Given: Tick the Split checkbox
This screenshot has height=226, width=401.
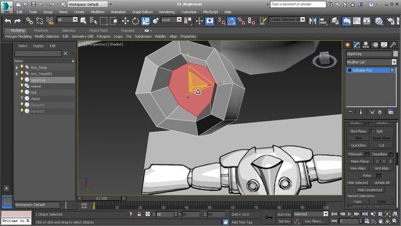Looking at the screenshot, I should [373, 131].
